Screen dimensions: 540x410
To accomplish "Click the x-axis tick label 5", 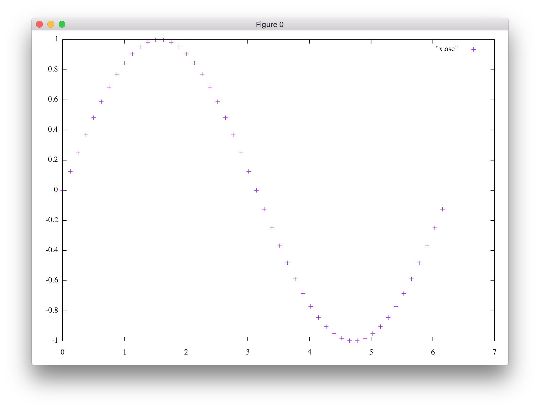I will point(371,352).
